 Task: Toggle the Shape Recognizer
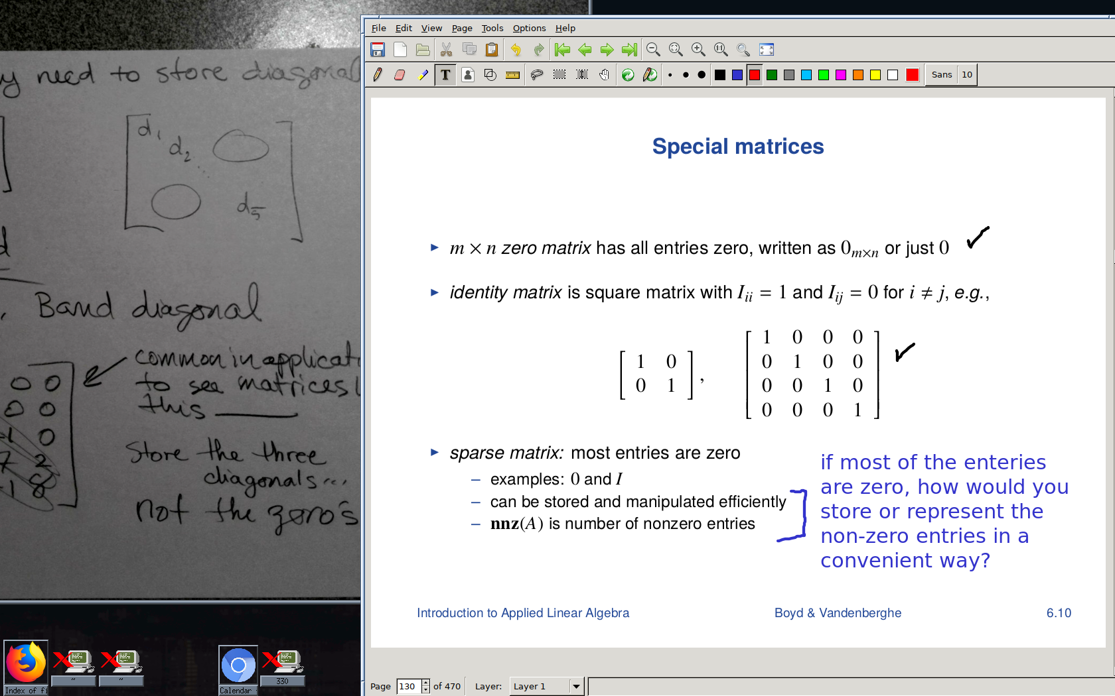click(x=490, y=75)
